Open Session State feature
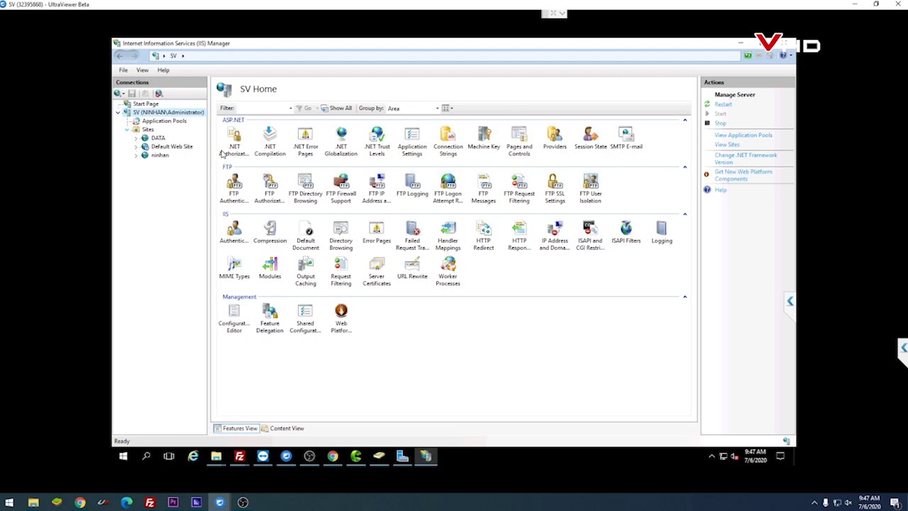This screenshot has height=511, width=908. (x=590, y=138)
